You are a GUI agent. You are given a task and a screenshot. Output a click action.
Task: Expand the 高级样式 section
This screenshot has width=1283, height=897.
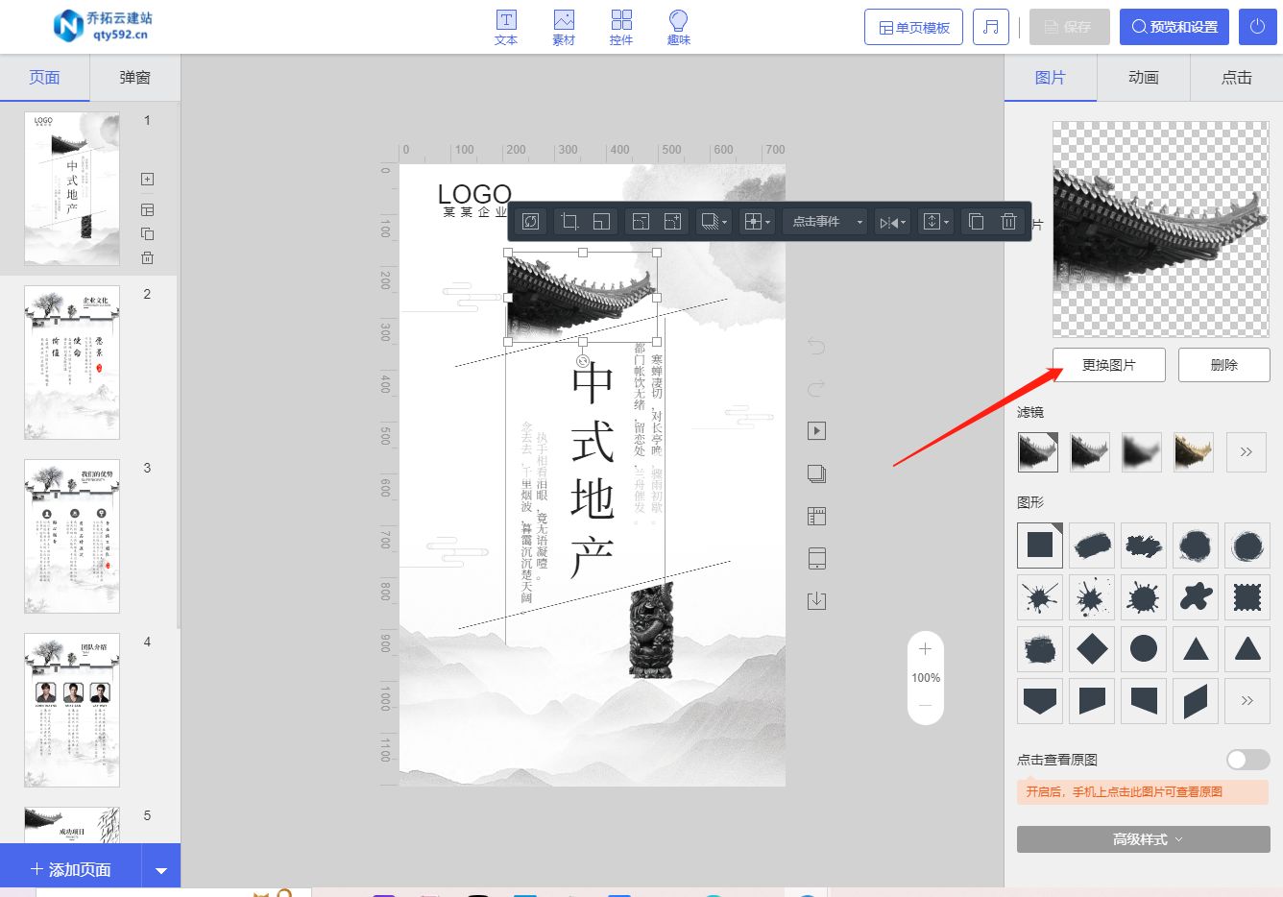coord(1144,839)
